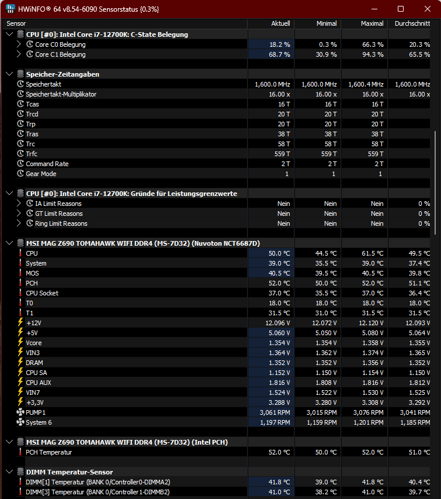Expand the IA Limit Reasons row

point(19,204)
